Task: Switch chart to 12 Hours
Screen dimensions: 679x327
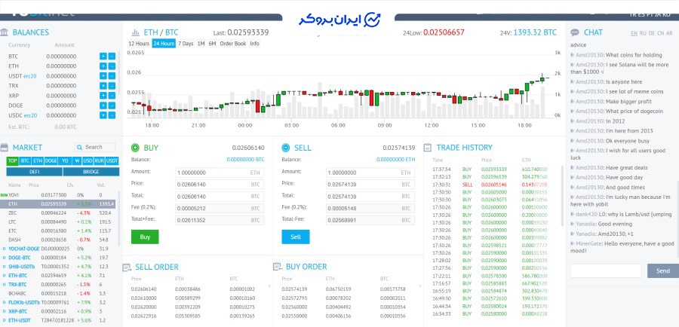Action: pos(139,44)
